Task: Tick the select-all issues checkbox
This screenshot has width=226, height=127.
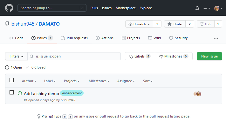Action: click(x=11, y=80)
